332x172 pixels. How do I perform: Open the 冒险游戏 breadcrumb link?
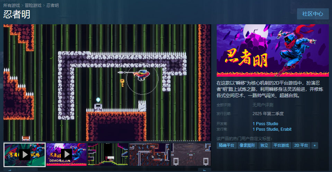[33, 6]
